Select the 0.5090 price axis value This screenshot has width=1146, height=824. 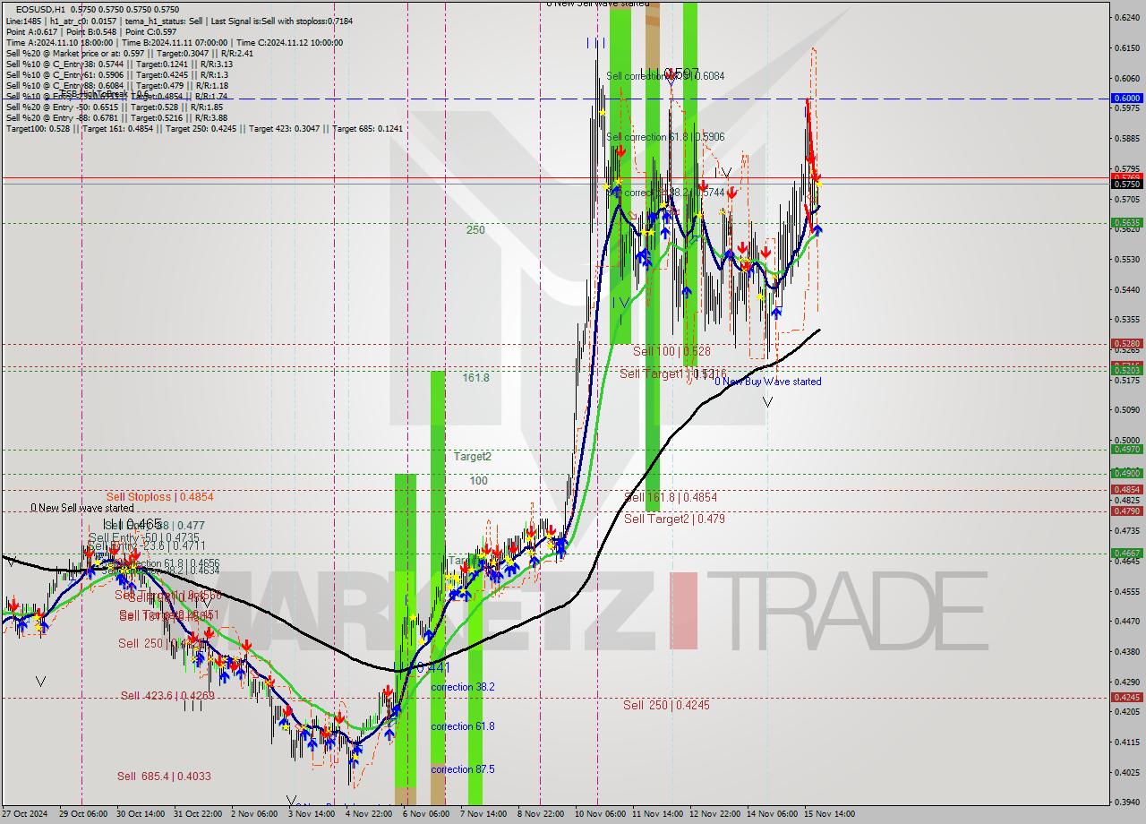pos(1127,411)
